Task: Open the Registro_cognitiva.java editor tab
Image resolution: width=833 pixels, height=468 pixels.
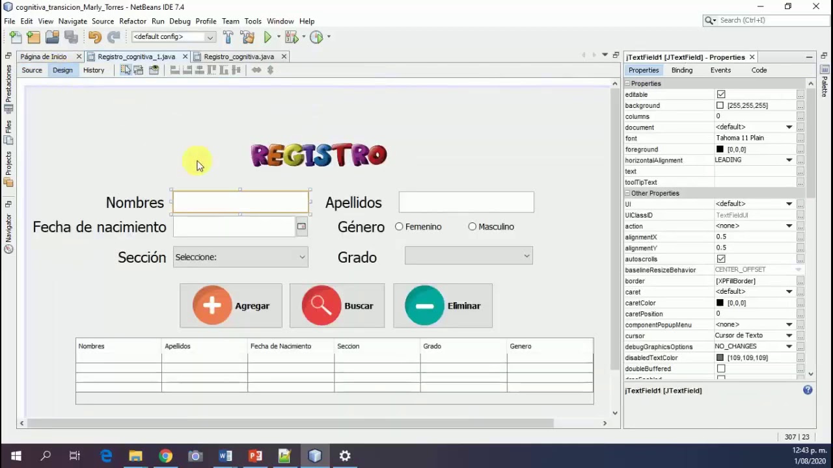Action: (239, 57)
